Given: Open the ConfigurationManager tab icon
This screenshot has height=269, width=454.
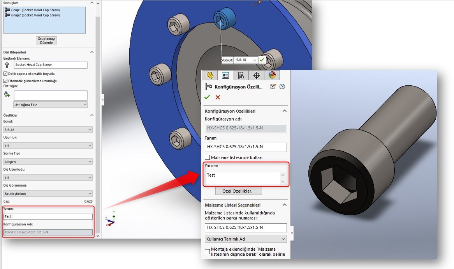Looking at the screenshot, I should 241,75.
